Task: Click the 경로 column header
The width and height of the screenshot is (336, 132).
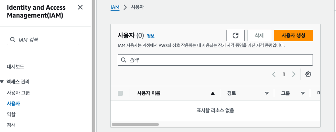Action: [232, 93]
